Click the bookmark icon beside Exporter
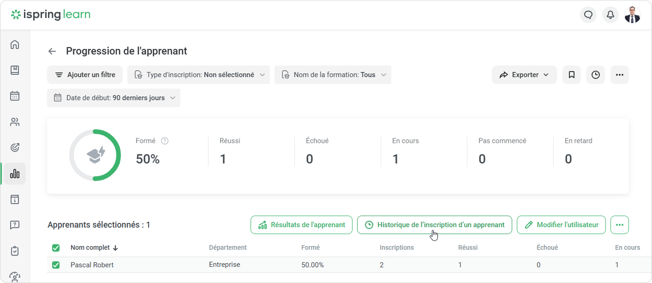The image size is (652, 283). click(571, 75)
